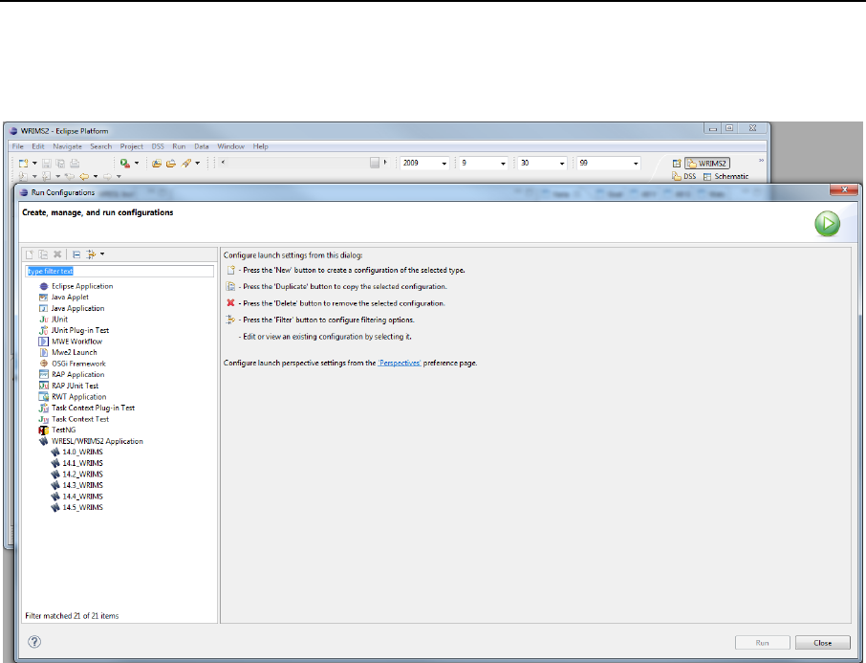Switch to the DSS perspective
This screenshot has width=866, height=663.
[683, 176]
